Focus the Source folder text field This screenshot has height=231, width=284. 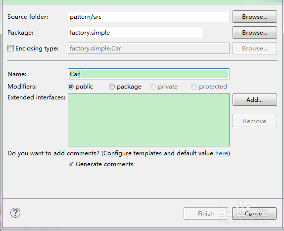(x=148, y=17)
